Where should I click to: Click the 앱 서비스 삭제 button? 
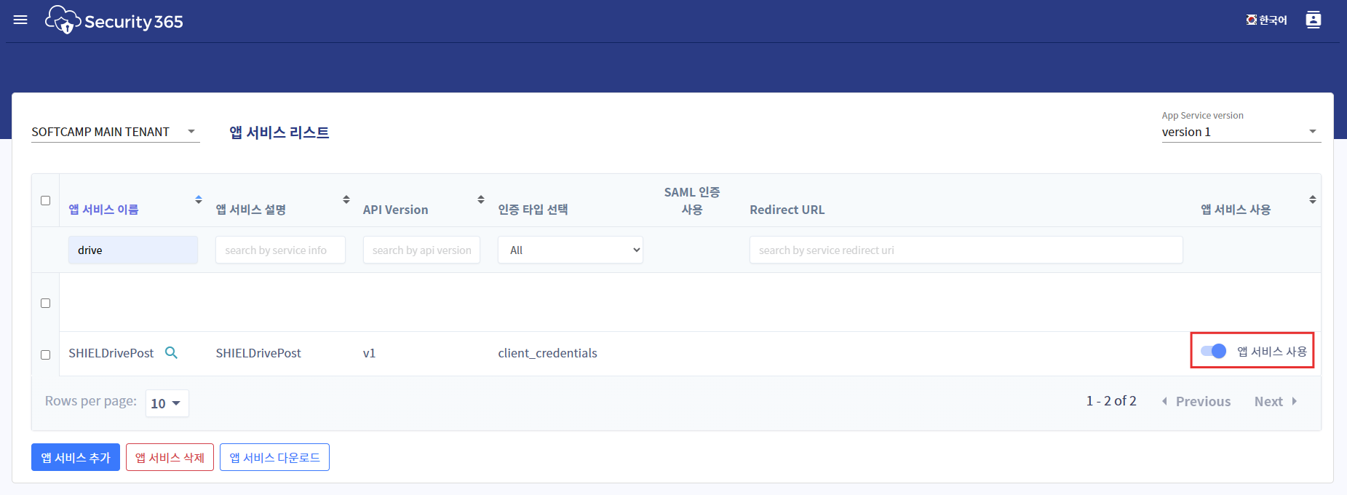tap(170, 457)
